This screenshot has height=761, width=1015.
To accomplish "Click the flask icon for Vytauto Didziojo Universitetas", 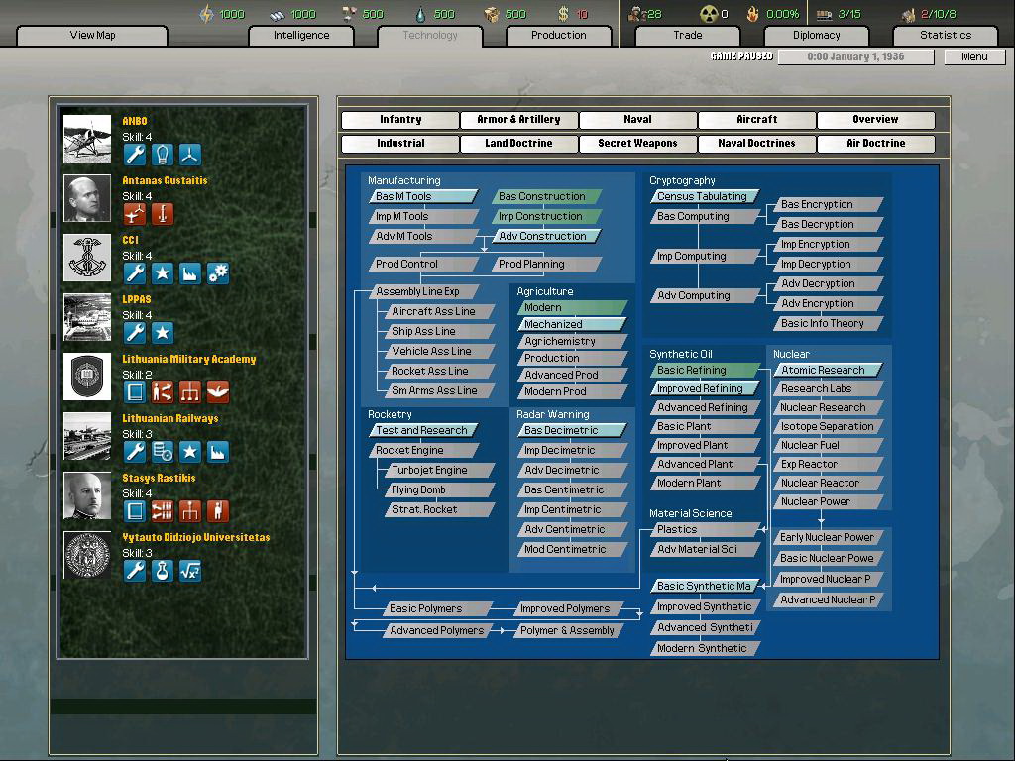I will (163, 571).
